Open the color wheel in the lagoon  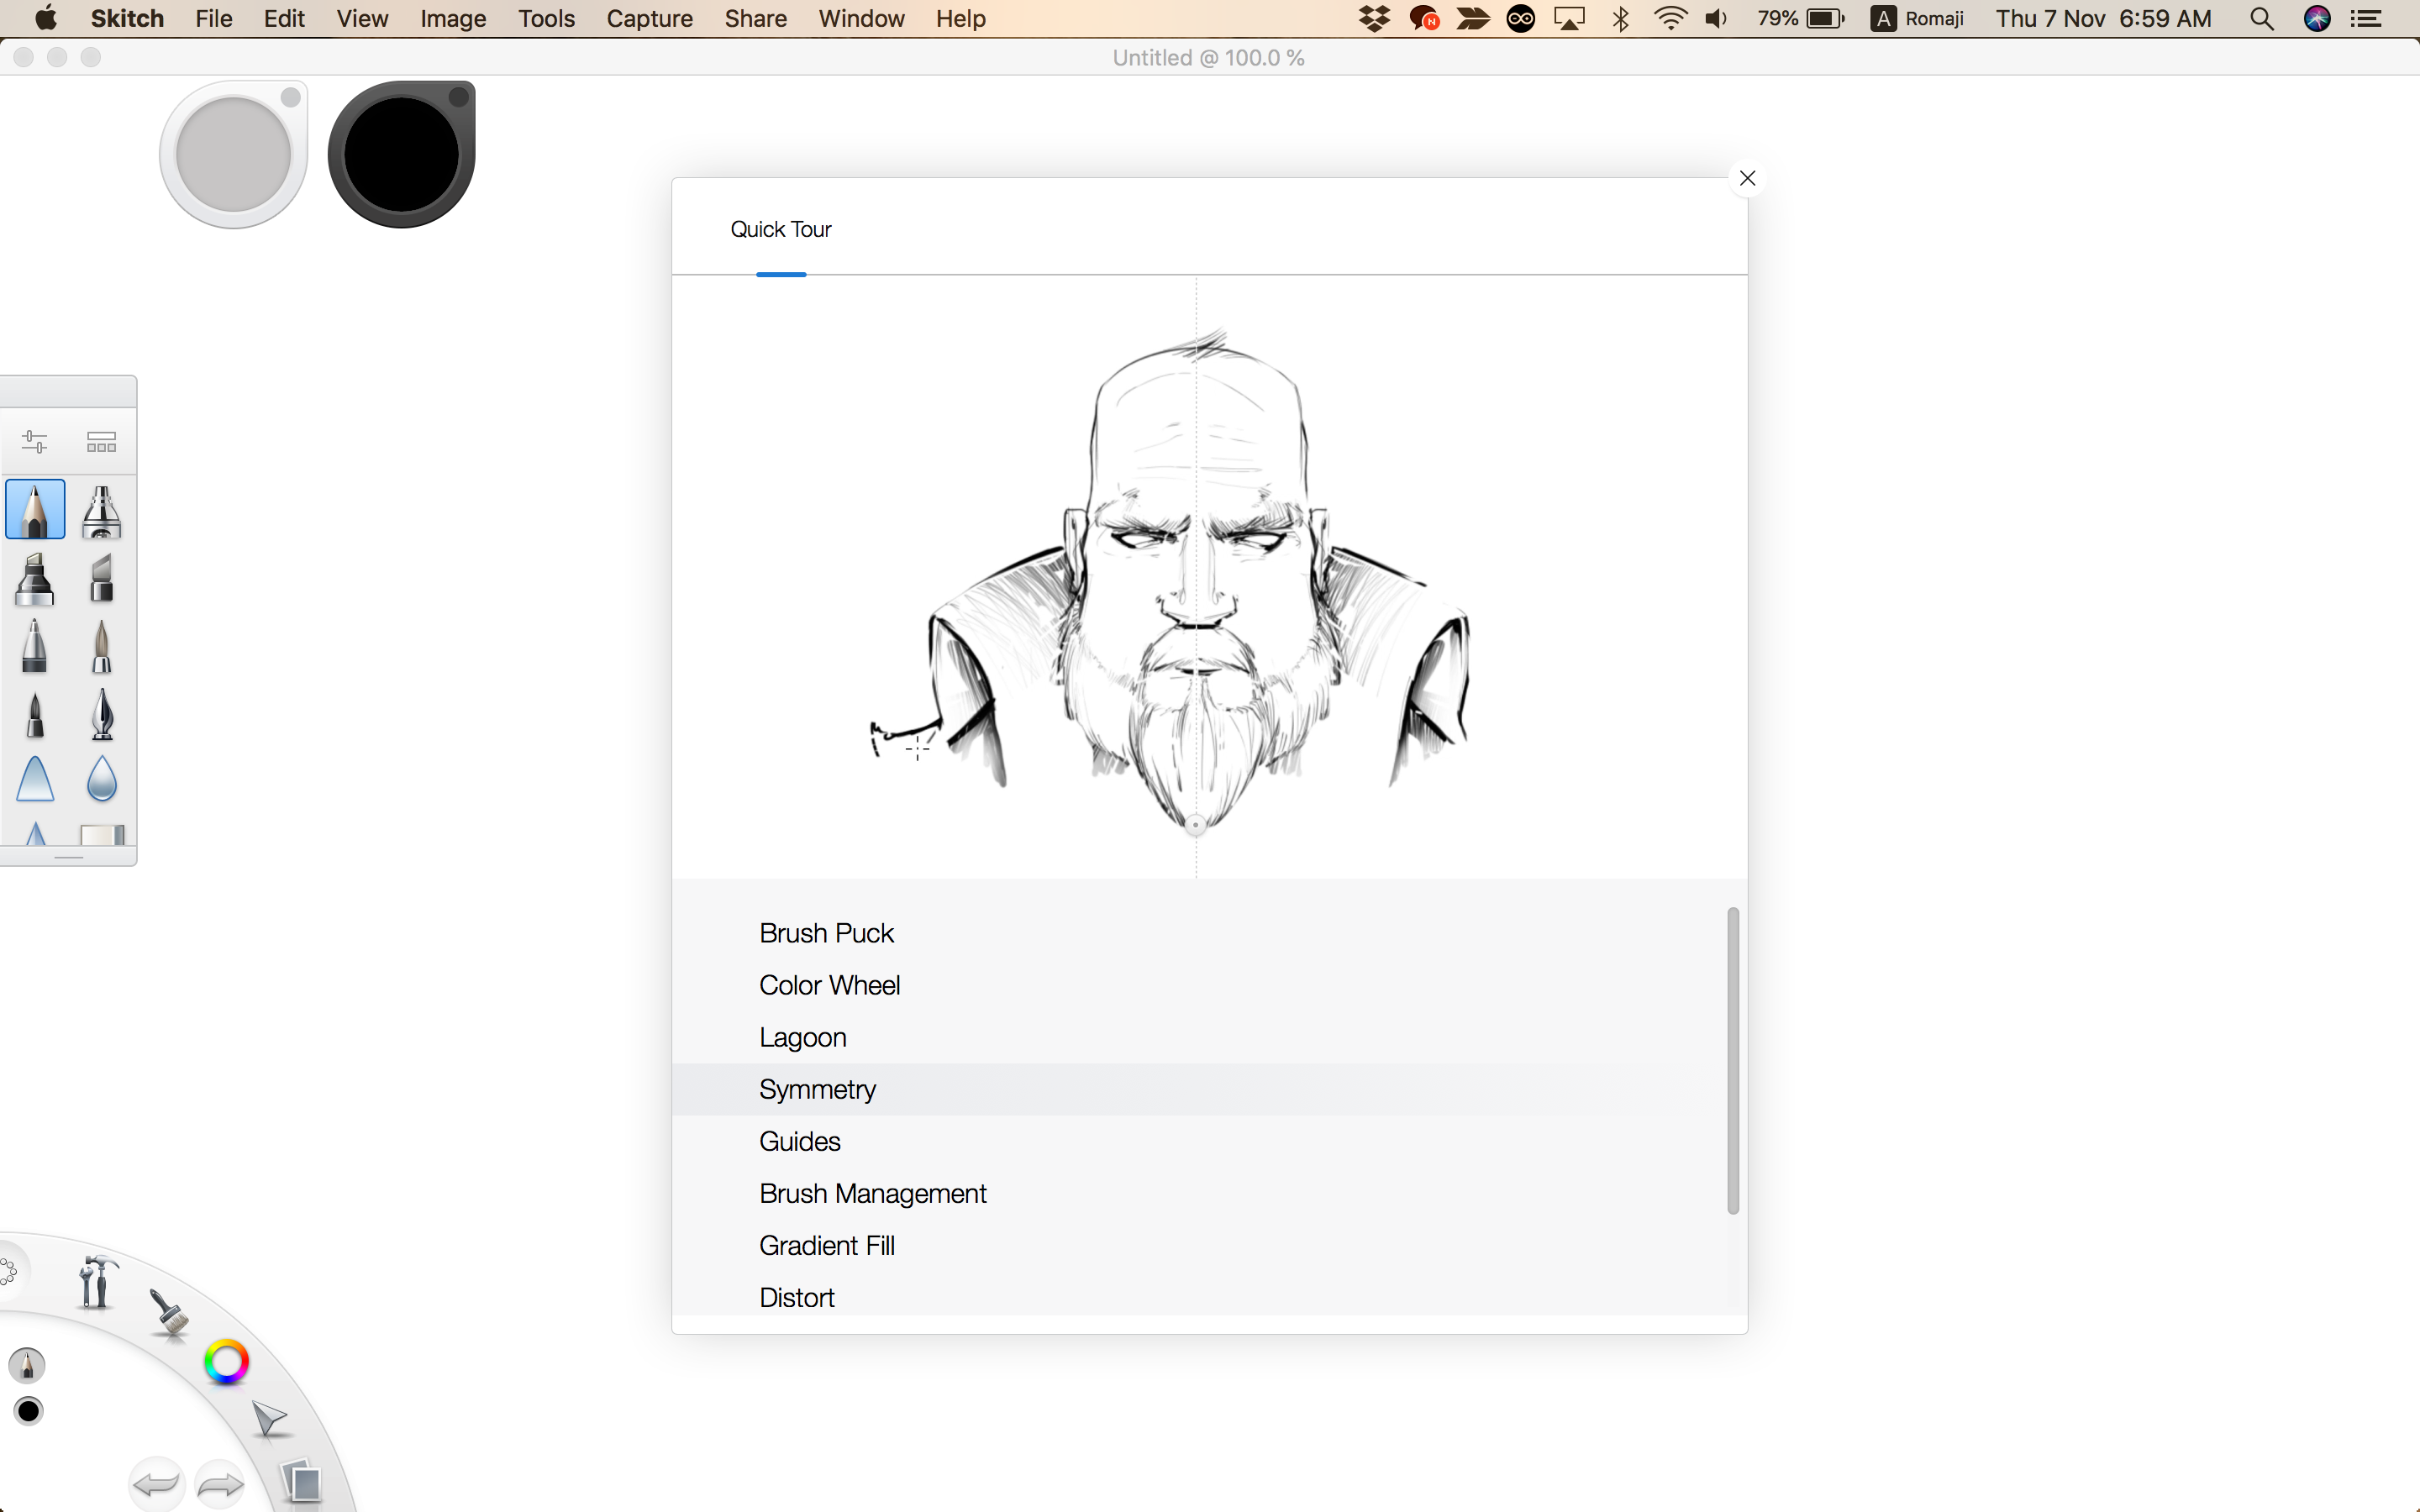pos(226,1362)
